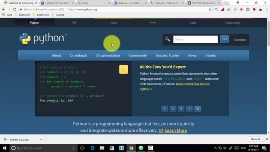This screenshot has width=270, height=152.
Task: Open the volume control in system tray
Action: click(225, 148)
